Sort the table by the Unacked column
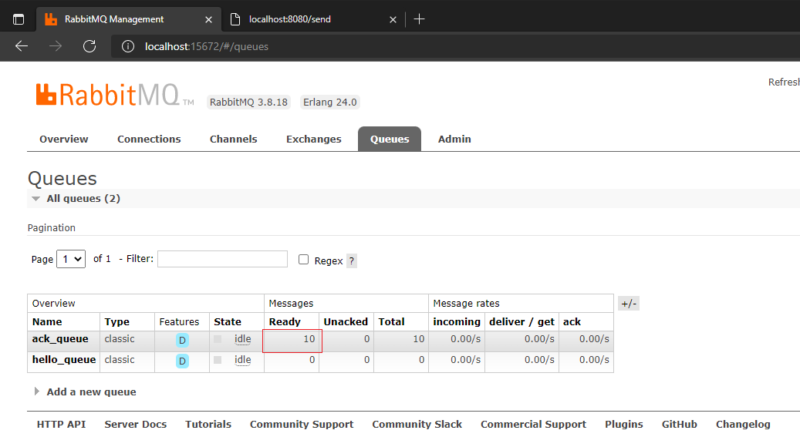The width and height of the screenshot is (800, 447). click(x=346, y=322)
